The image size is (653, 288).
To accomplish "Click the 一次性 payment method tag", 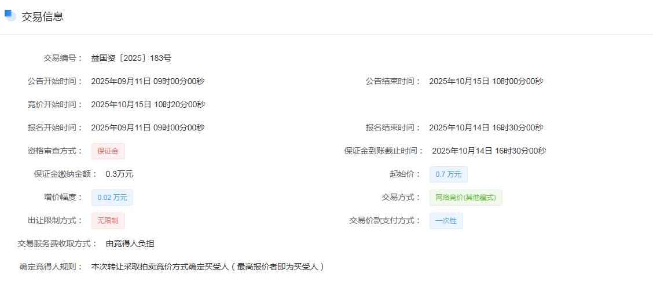I will tap(446, 221).
